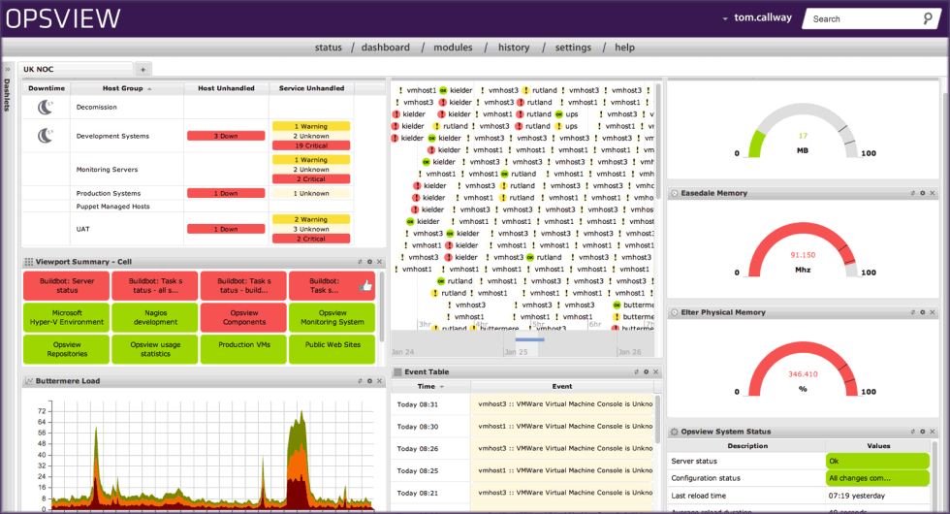Open Production VMs viewport tile
Screen dimensions: 950x514
(243, 349)
